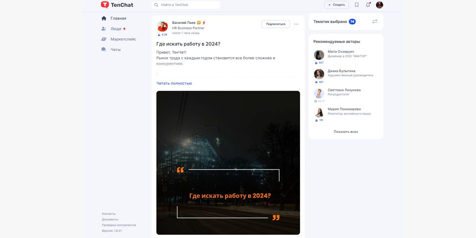Click Дизайнер в ООО "ФАКТОР" subtitle

(x=347, y=56)
